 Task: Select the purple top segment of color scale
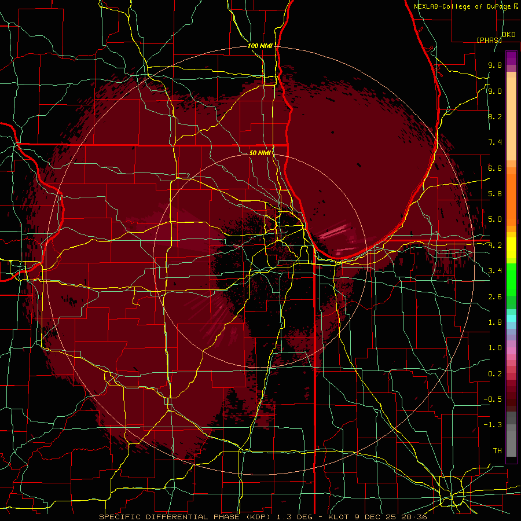click(511, 58)
